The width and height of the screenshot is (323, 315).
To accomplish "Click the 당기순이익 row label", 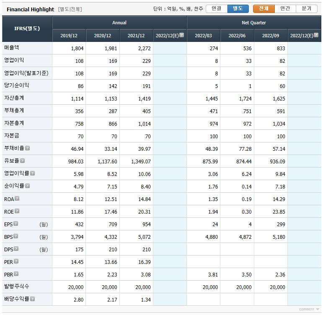I will pyautogui.click(x=16, y=85).
